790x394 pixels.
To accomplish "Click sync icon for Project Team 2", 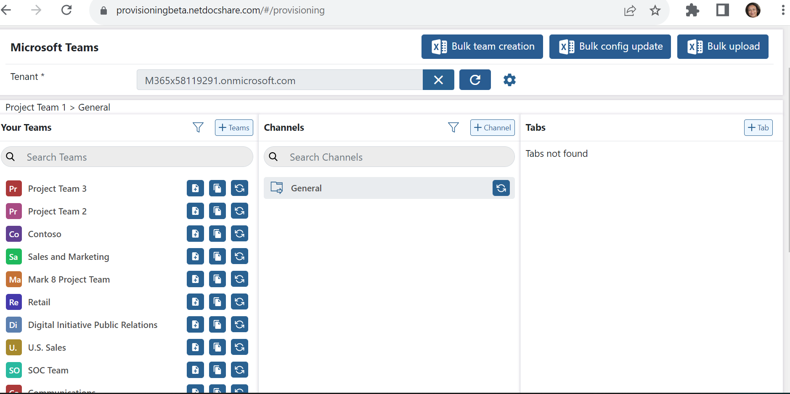I will point(239,211).
